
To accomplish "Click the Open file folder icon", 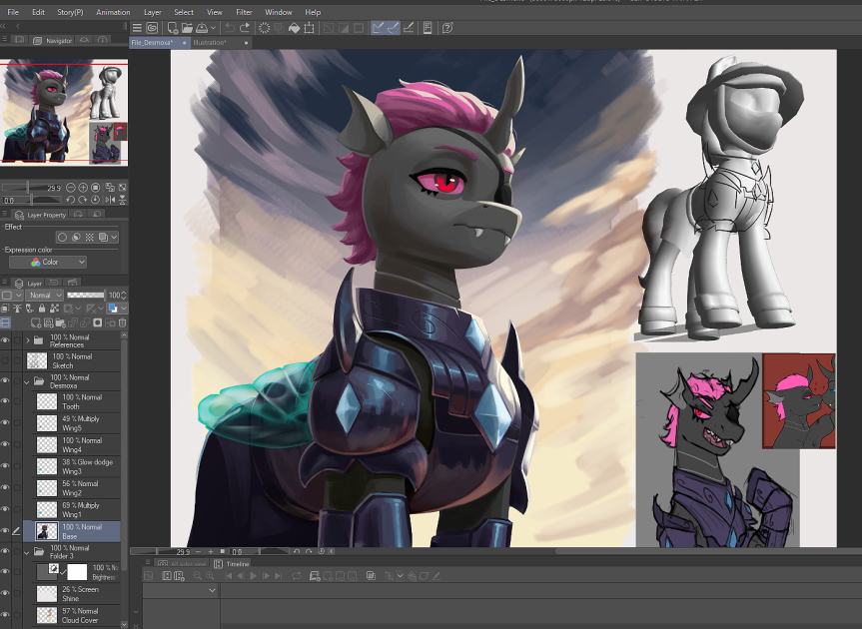I will 187,28.
